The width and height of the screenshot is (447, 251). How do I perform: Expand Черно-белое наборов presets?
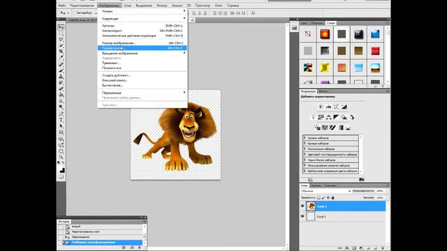point(305,160)
